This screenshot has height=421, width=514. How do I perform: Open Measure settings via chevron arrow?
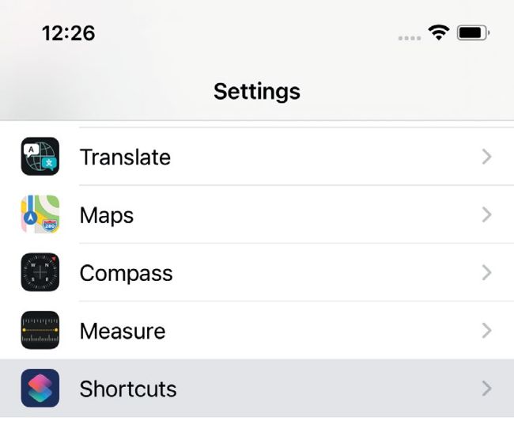pyautogui.click(x=487, y=331)
